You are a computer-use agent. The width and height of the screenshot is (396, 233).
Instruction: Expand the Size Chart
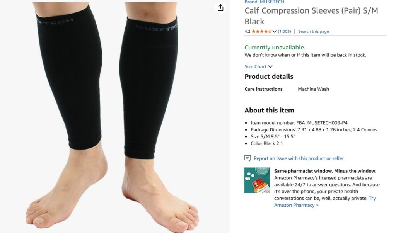coord(258,66)
